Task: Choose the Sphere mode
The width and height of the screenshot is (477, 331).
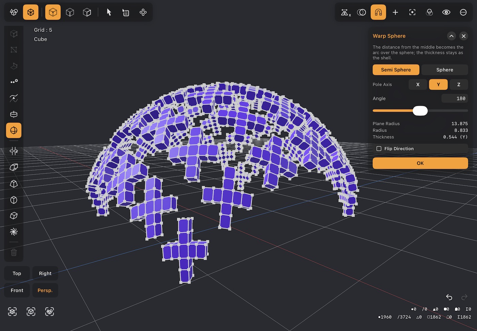Action: (445, 70)
